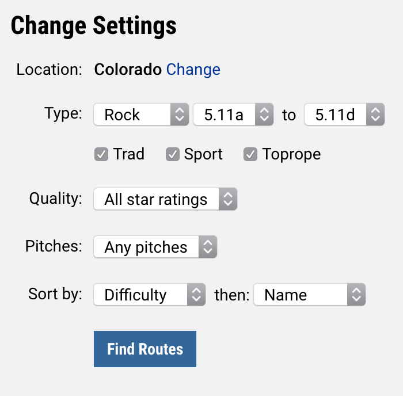Viewport: 403px width, 396px height.
Task: Click the arrow stepper on Pitches select
Action: (x=208, y=247)
